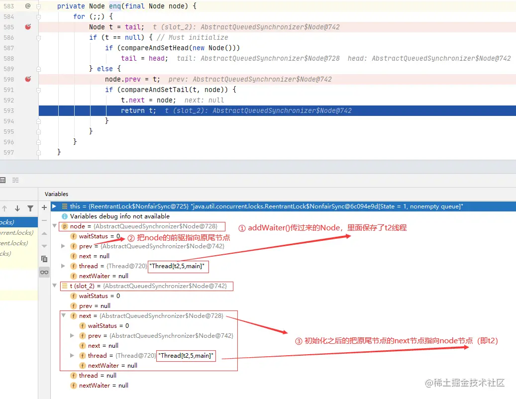Click the highlighted 'return t;' line 593
The height and width of the screenshot is (399, 516).
point(277,110)
